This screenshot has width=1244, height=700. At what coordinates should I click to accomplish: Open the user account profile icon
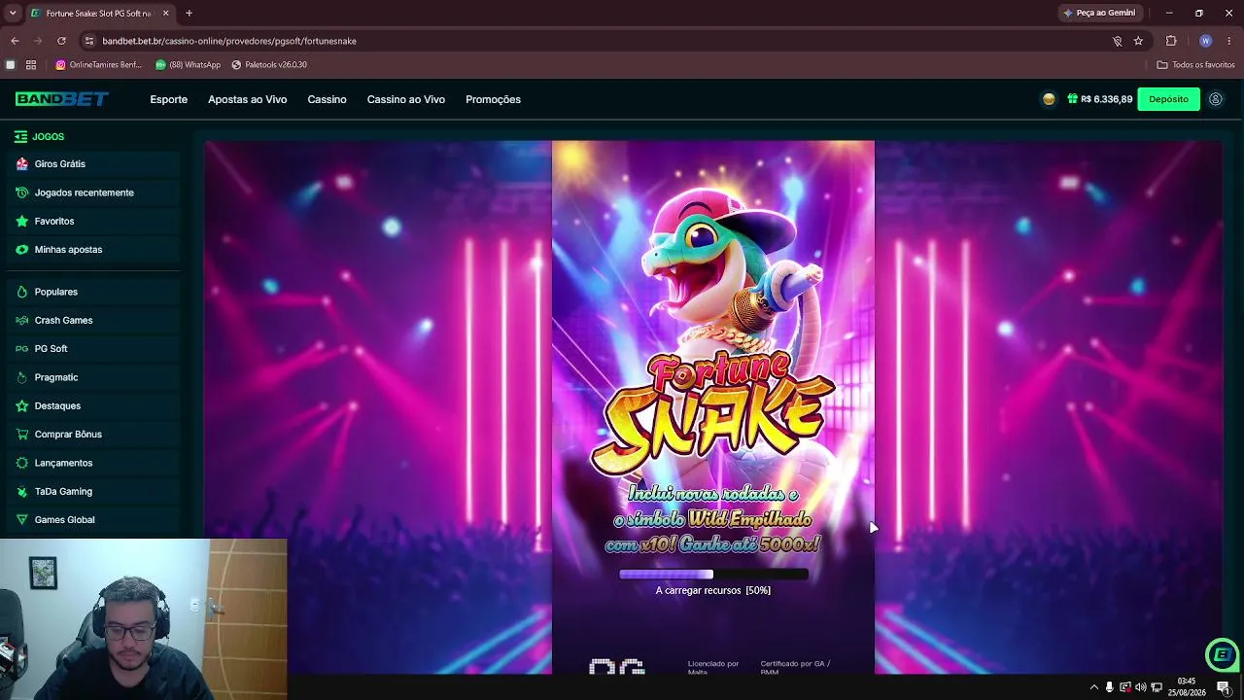(x=1216, y=99)
